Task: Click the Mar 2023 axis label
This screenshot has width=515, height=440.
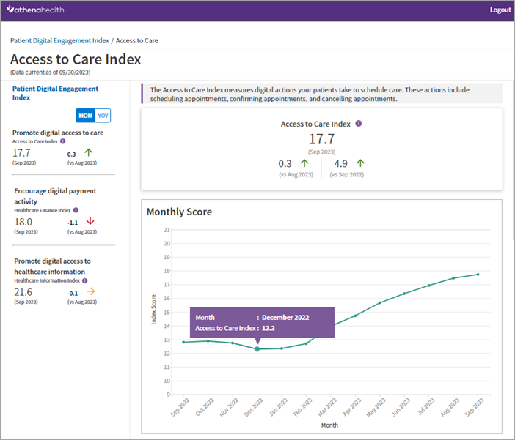Action: tap(327, 407)
